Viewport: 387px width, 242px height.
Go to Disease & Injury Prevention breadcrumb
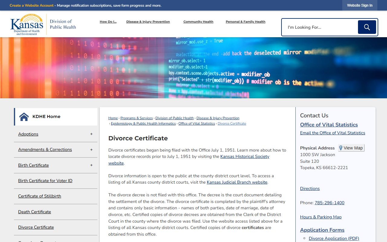[x=218, y=118]
